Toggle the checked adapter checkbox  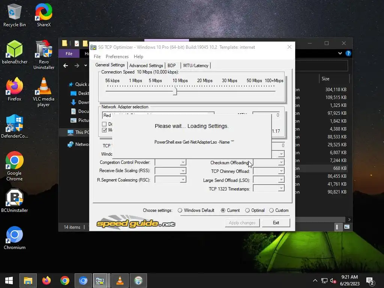tap(104, 130)
